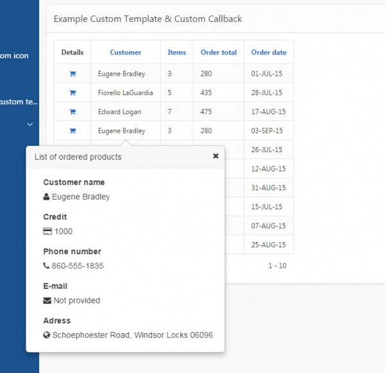Click the globe icon beside the address
The height and width of the screenshot is (373, 385).
pyautogui.click(x=47, y=335)
